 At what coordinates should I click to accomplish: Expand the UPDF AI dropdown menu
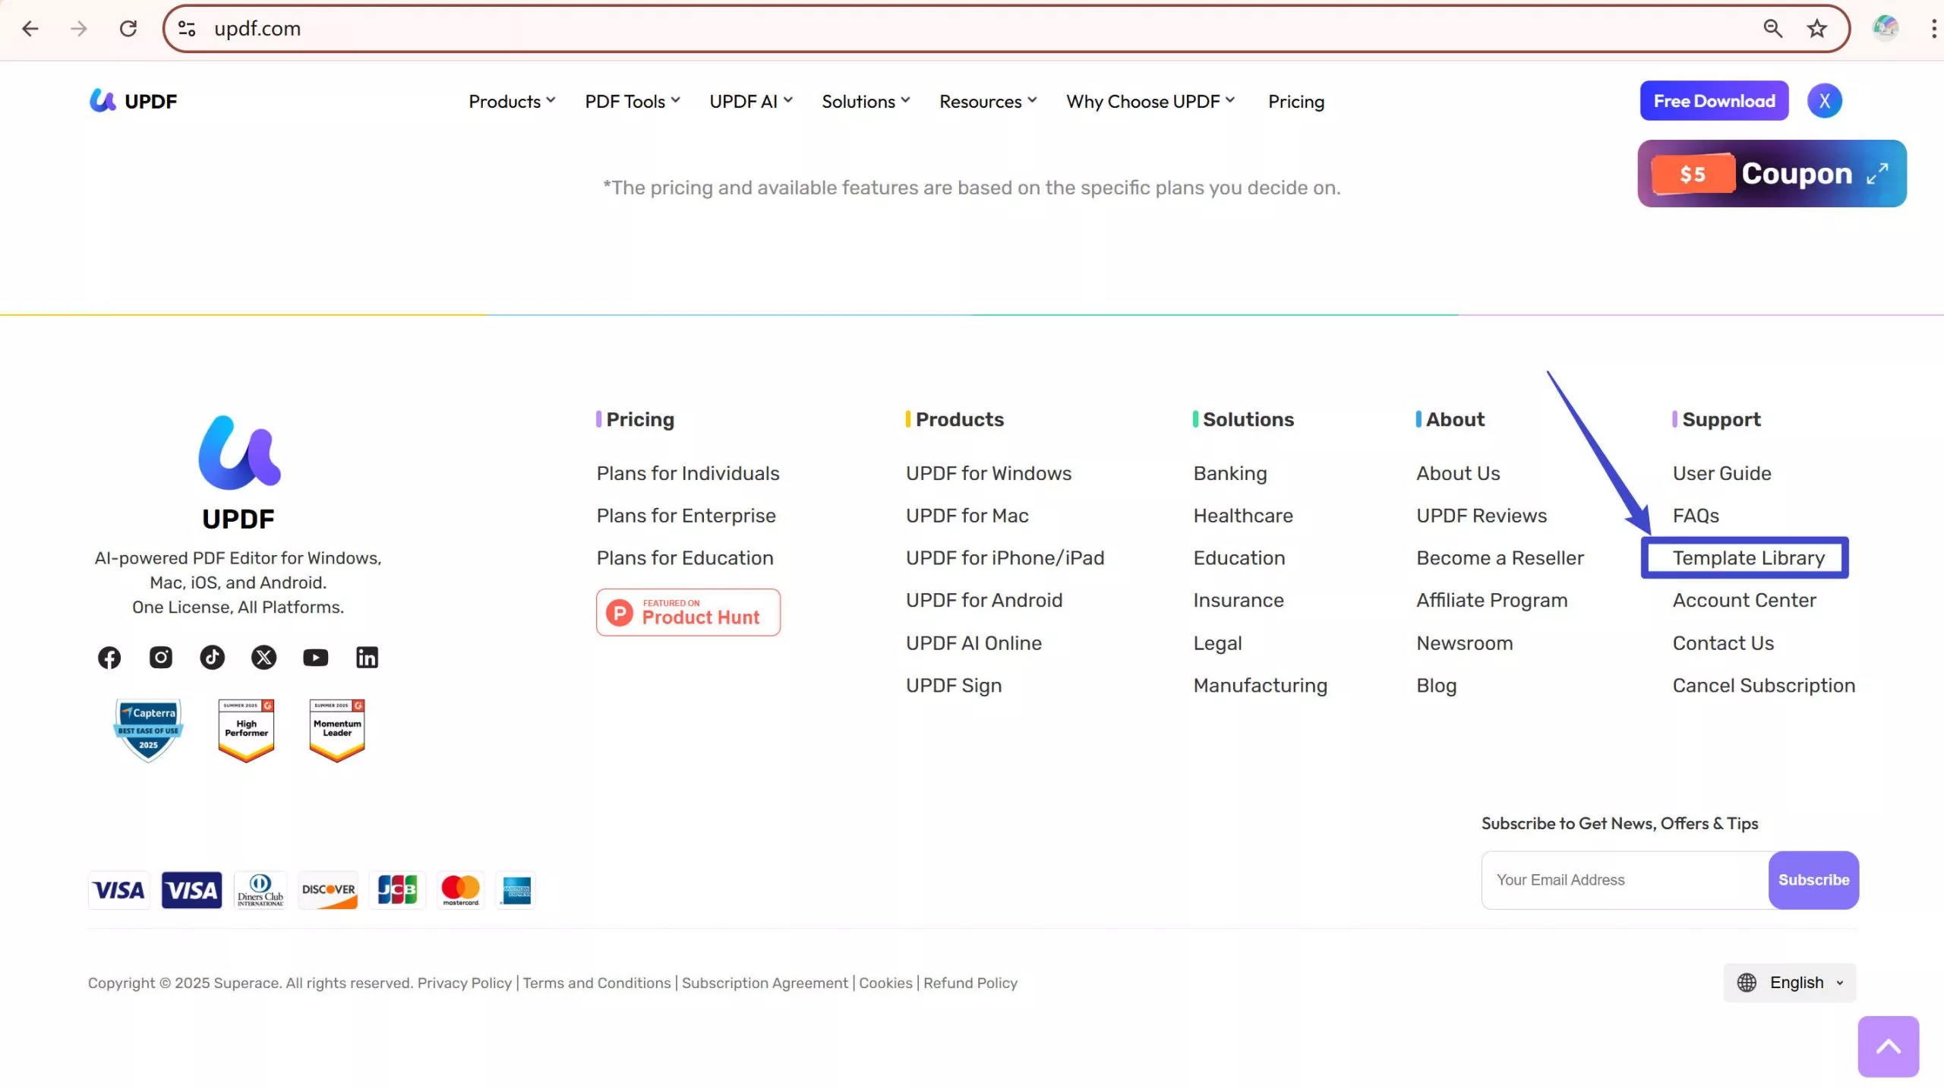(x=751, y=101)
